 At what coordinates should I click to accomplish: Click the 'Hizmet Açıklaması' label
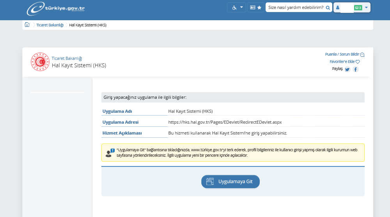(x=122, y=133)
